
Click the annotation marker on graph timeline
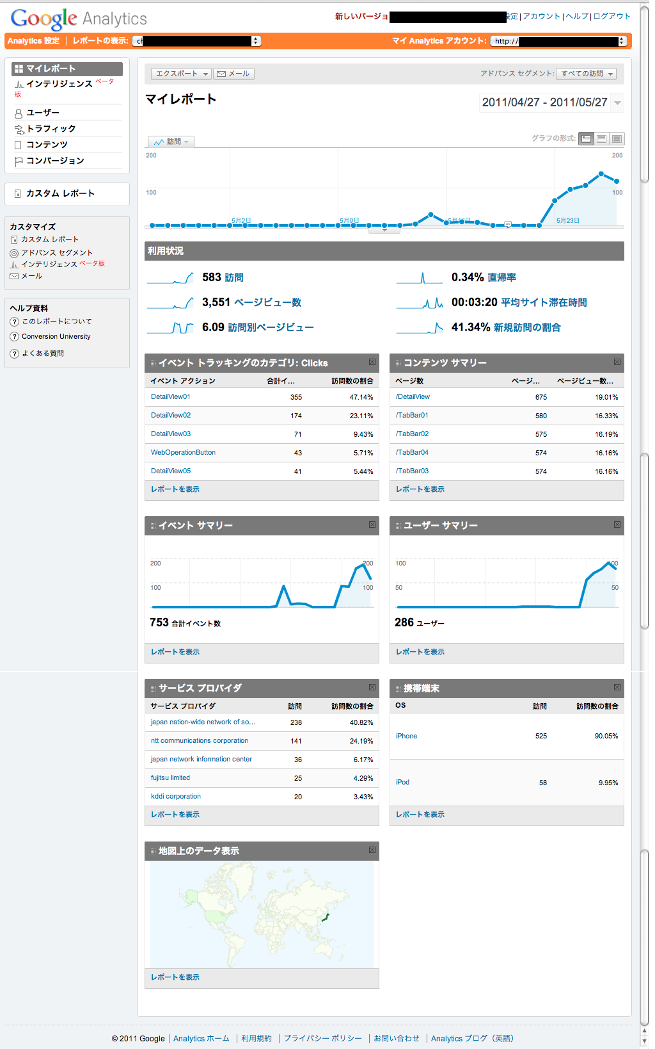pos(508,224)
